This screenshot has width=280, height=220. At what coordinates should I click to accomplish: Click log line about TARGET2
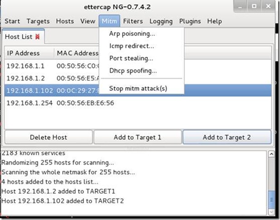[63, 201]
